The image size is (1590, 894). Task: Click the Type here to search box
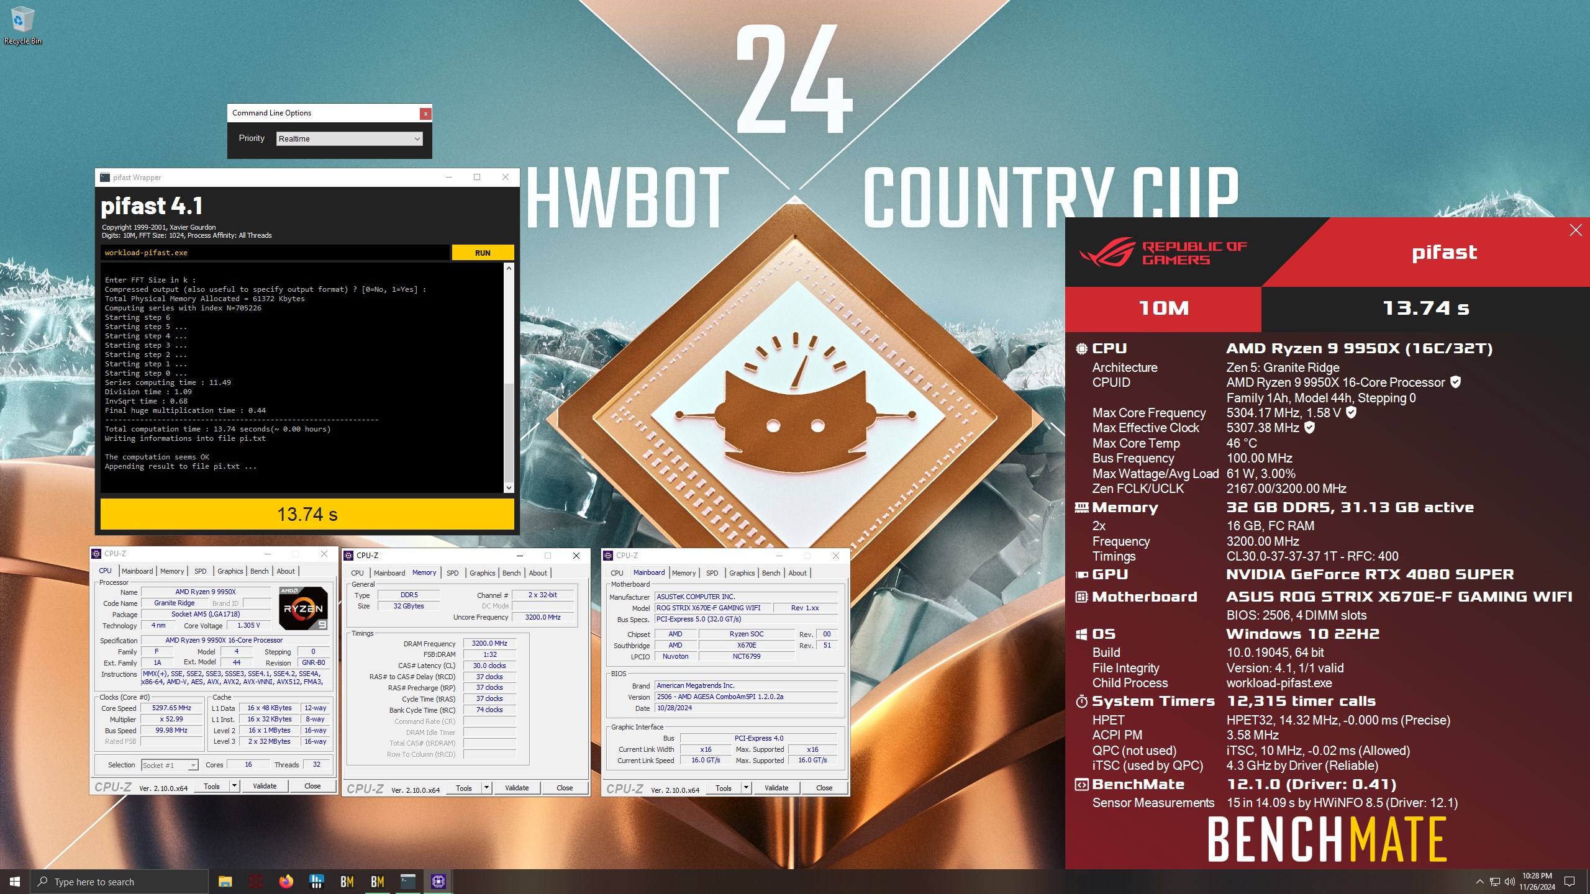[119, 882]
